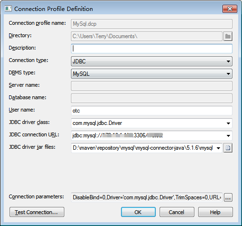This screenshot has width=242, height=226.
Task: Click the 'JDBC connection URL:' label
Action: [34, 134]
